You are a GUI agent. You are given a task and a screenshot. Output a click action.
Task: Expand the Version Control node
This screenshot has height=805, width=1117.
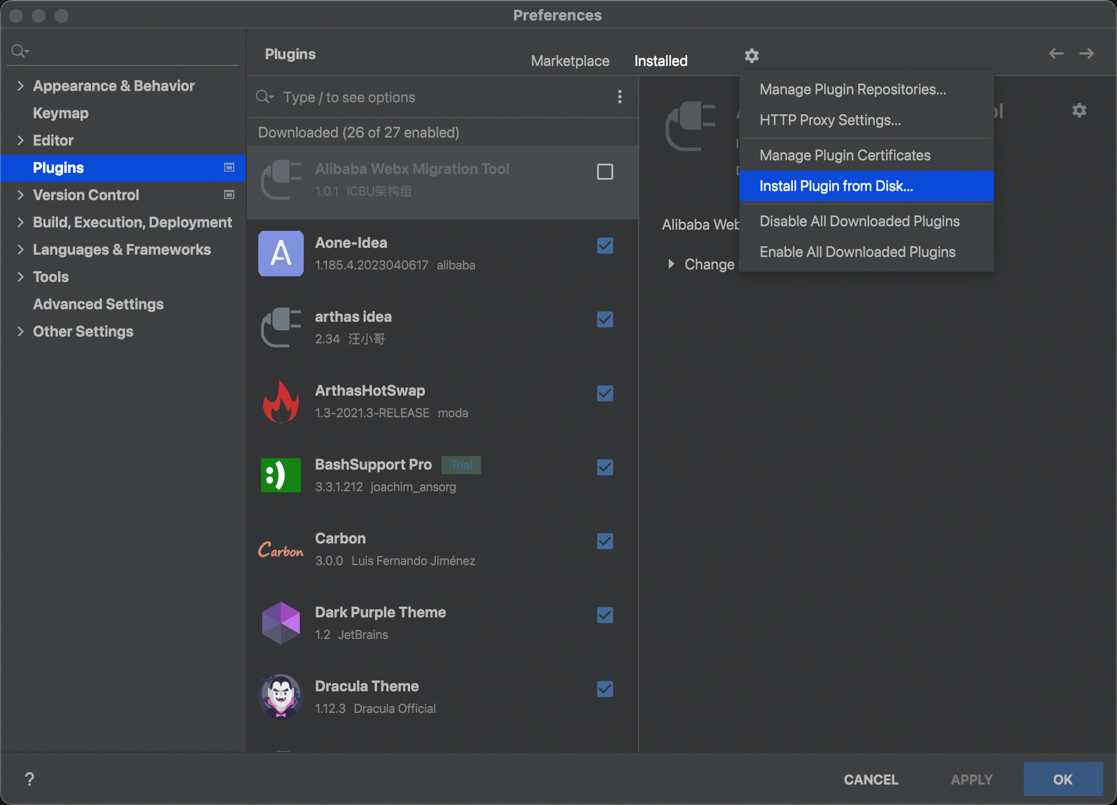pos(20,195)
